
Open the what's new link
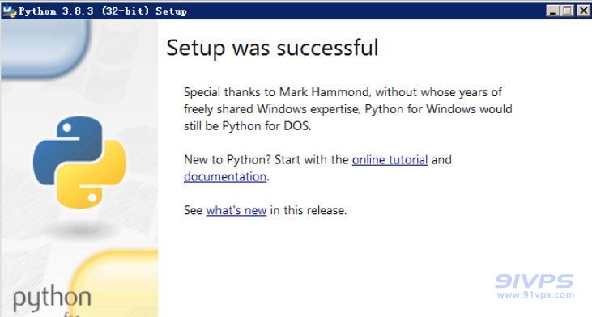click(x=236, y=210)
